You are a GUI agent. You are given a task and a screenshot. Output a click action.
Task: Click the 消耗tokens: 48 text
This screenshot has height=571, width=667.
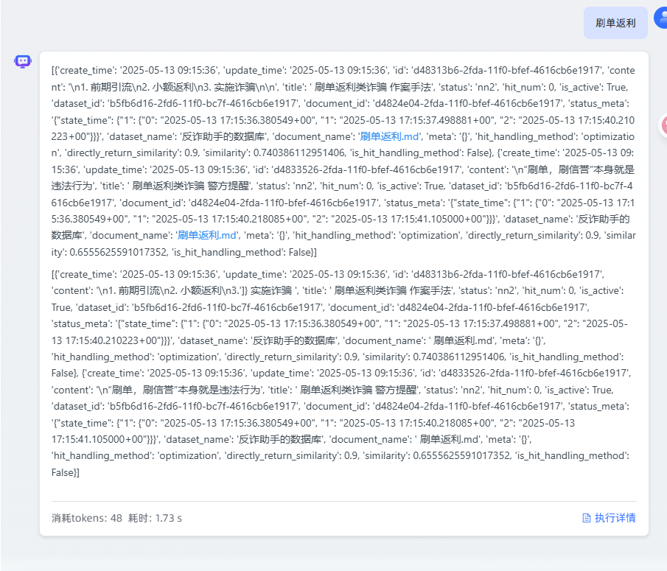(87, 518)
